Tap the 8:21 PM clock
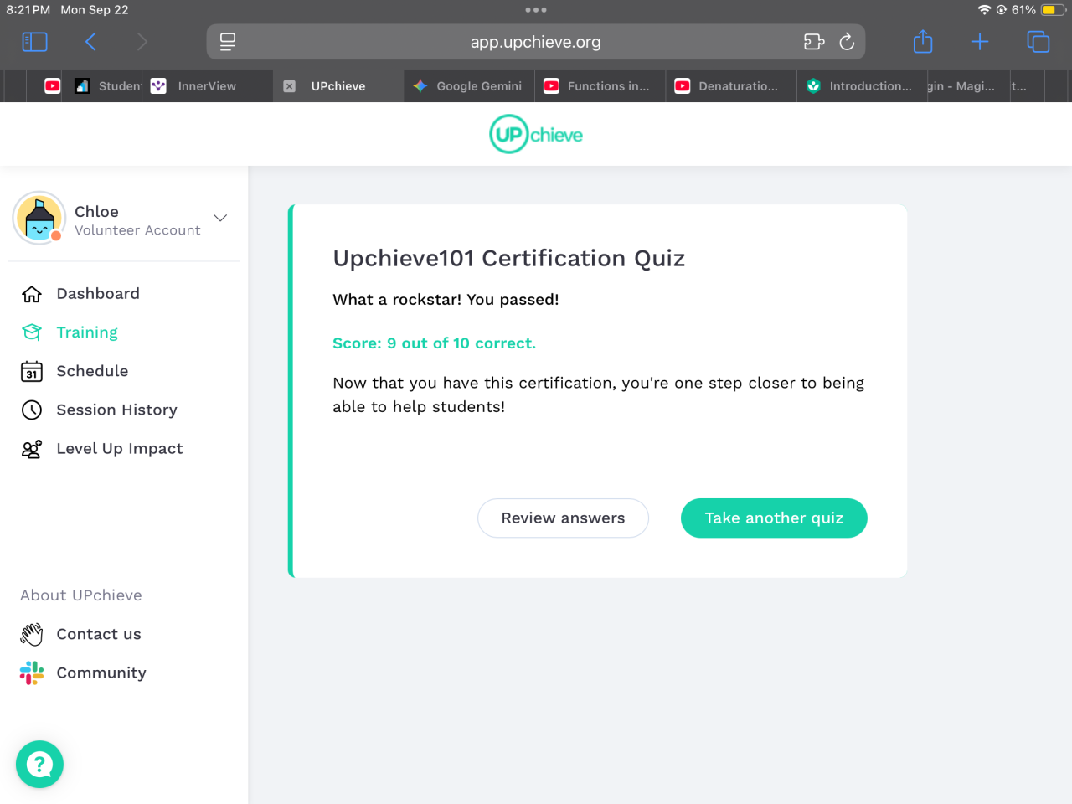This screenshot has height=804, width=1072. 28,10
